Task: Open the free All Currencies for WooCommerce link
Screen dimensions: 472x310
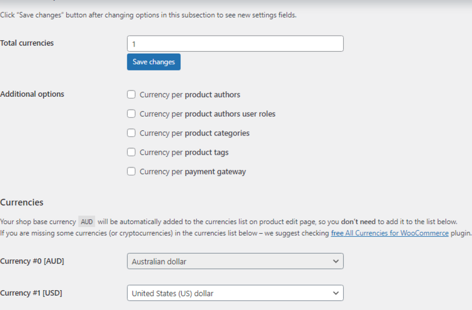Action: pyautogui.click(x=390, y=233)
